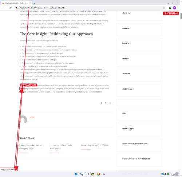
Task: Open the browser extensions icon
Action: click(x=170, y=8)
